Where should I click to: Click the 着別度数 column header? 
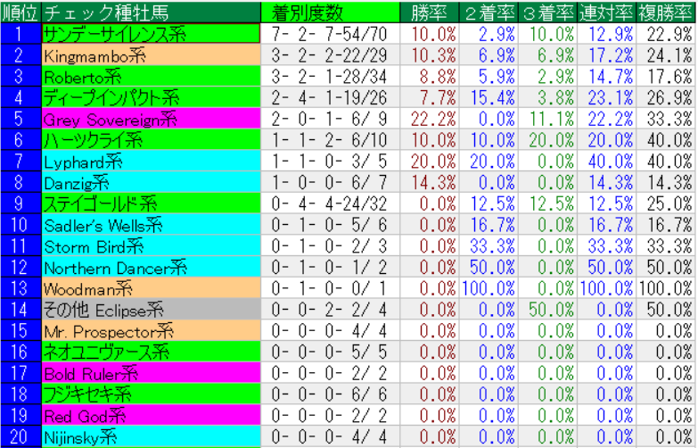(308, 12)
